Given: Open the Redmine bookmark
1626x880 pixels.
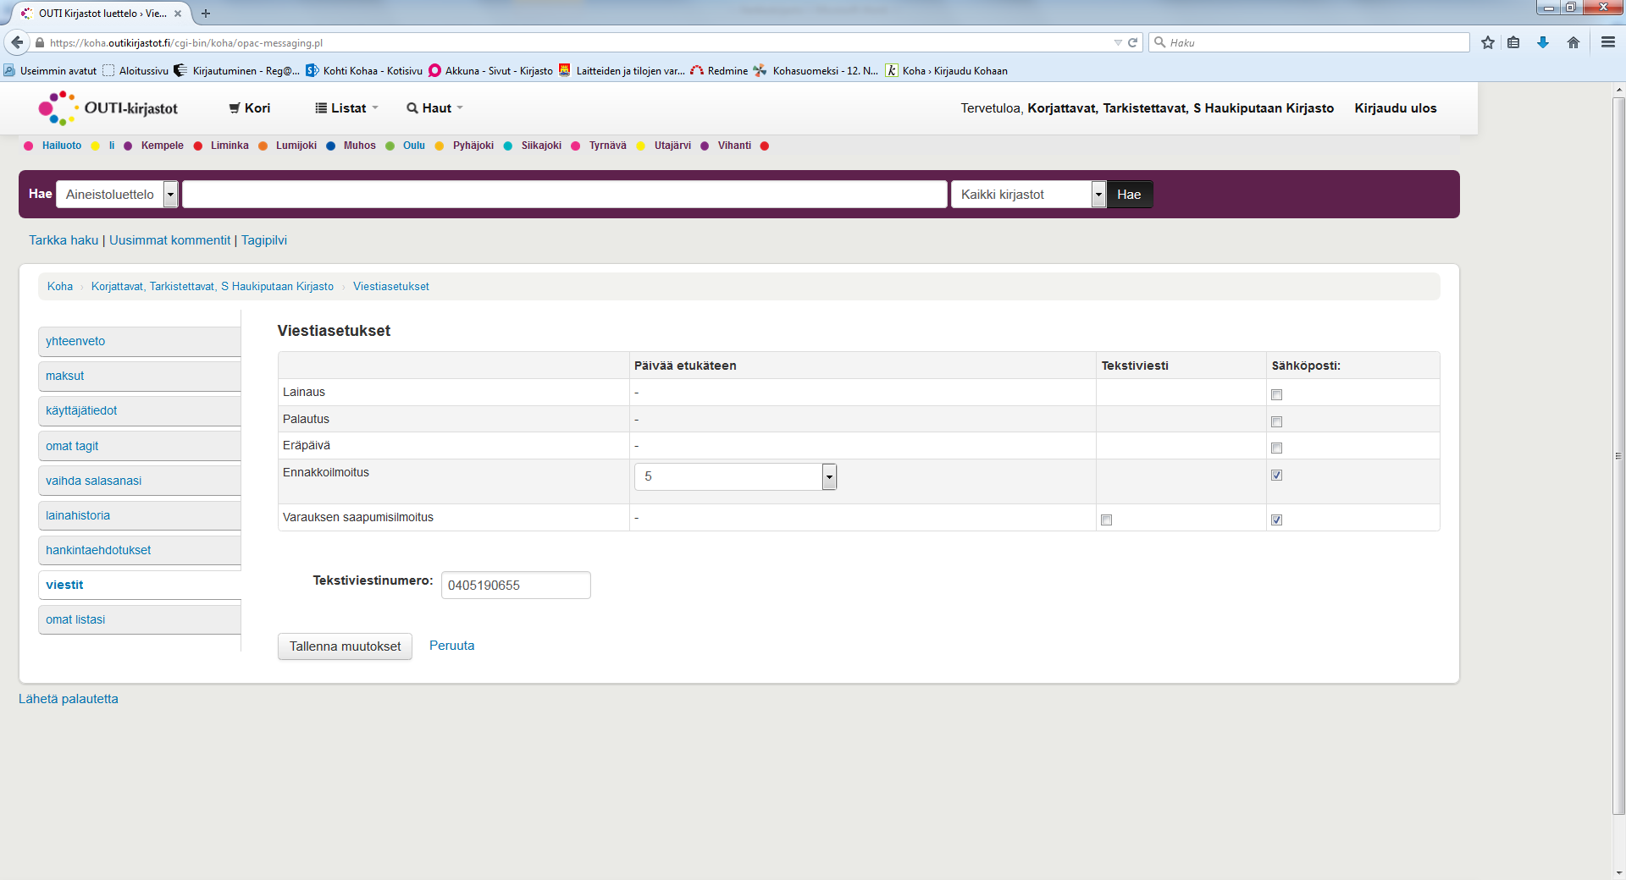Looking at the screenshot, I should point(720,71).
